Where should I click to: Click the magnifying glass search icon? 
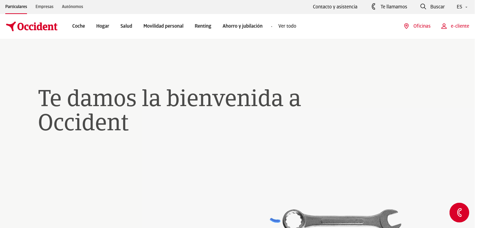click(423, 7)
